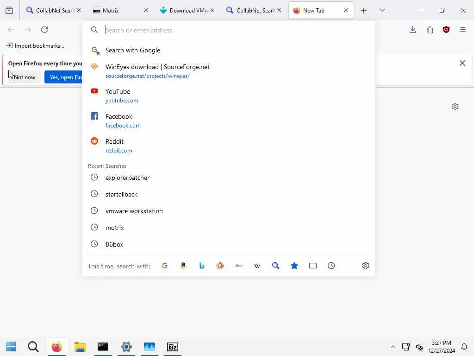Go forward with the forward arrow

pyautogui.click(x=27, y=30)
